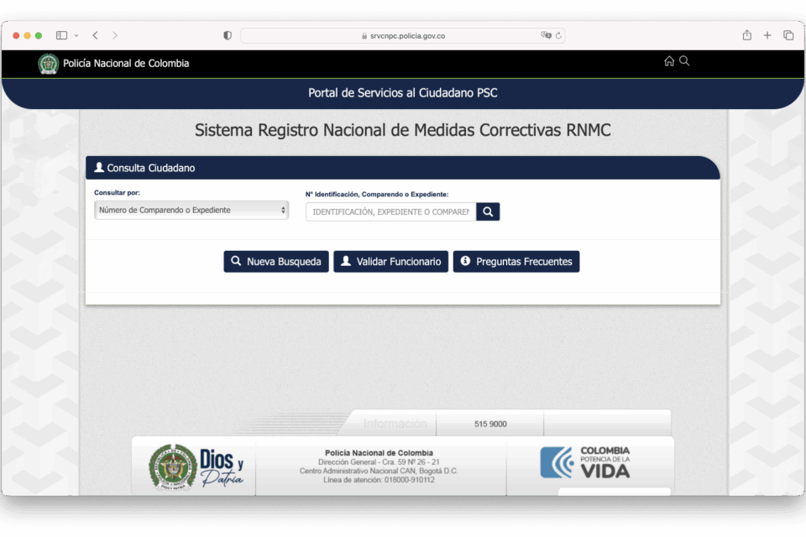Open a new tab with the plus icon
The image size is (806, 537).
point(767,35)
